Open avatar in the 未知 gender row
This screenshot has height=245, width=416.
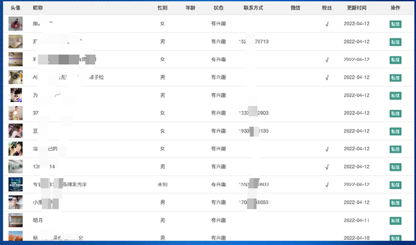(x=16, y=185)
